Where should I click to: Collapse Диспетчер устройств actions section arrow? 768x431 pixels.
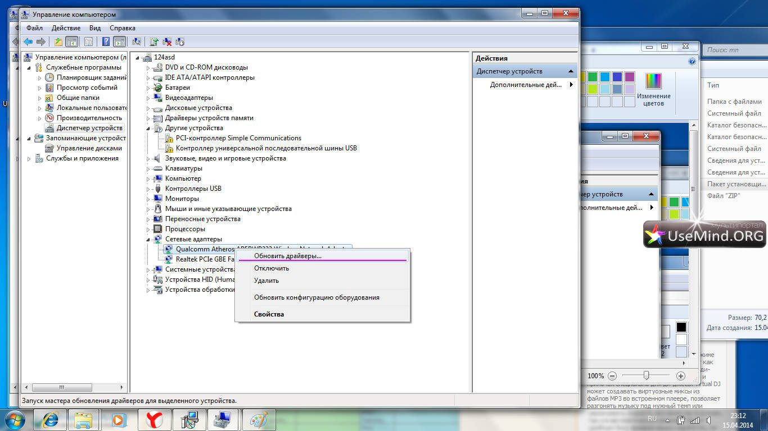click(571, 71)
